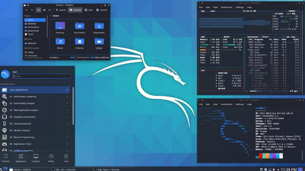Expand Usual Applications category

[x=35, y=90]
